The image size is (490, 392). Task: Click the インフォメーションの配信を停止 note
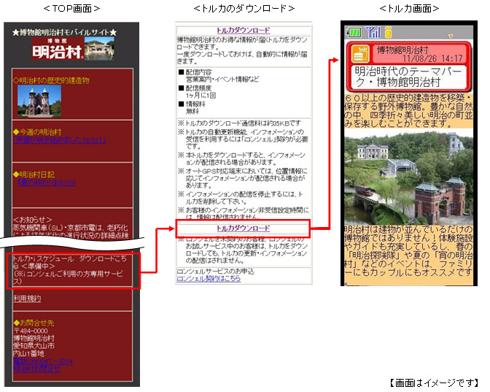point(241,198)
